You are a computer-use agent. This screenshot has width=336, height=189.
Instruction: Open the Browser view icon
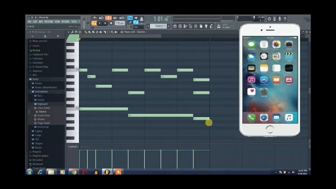pyautogui.click(x=191, y=26)
